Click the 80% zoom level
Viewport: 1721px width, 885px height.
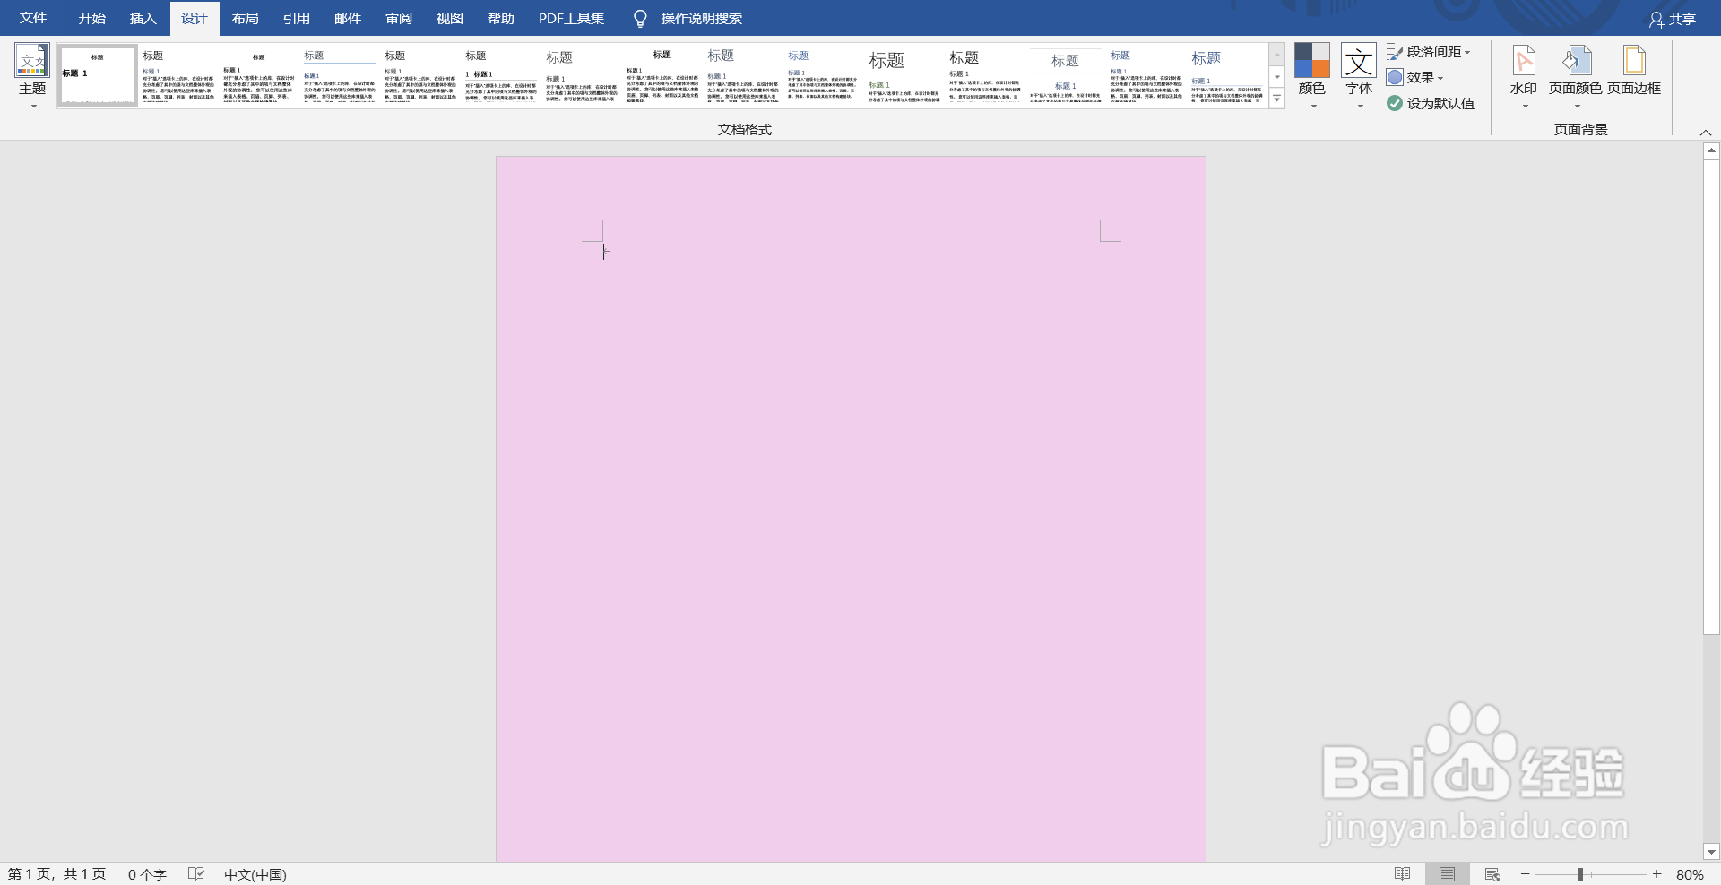coord(1690,874)
